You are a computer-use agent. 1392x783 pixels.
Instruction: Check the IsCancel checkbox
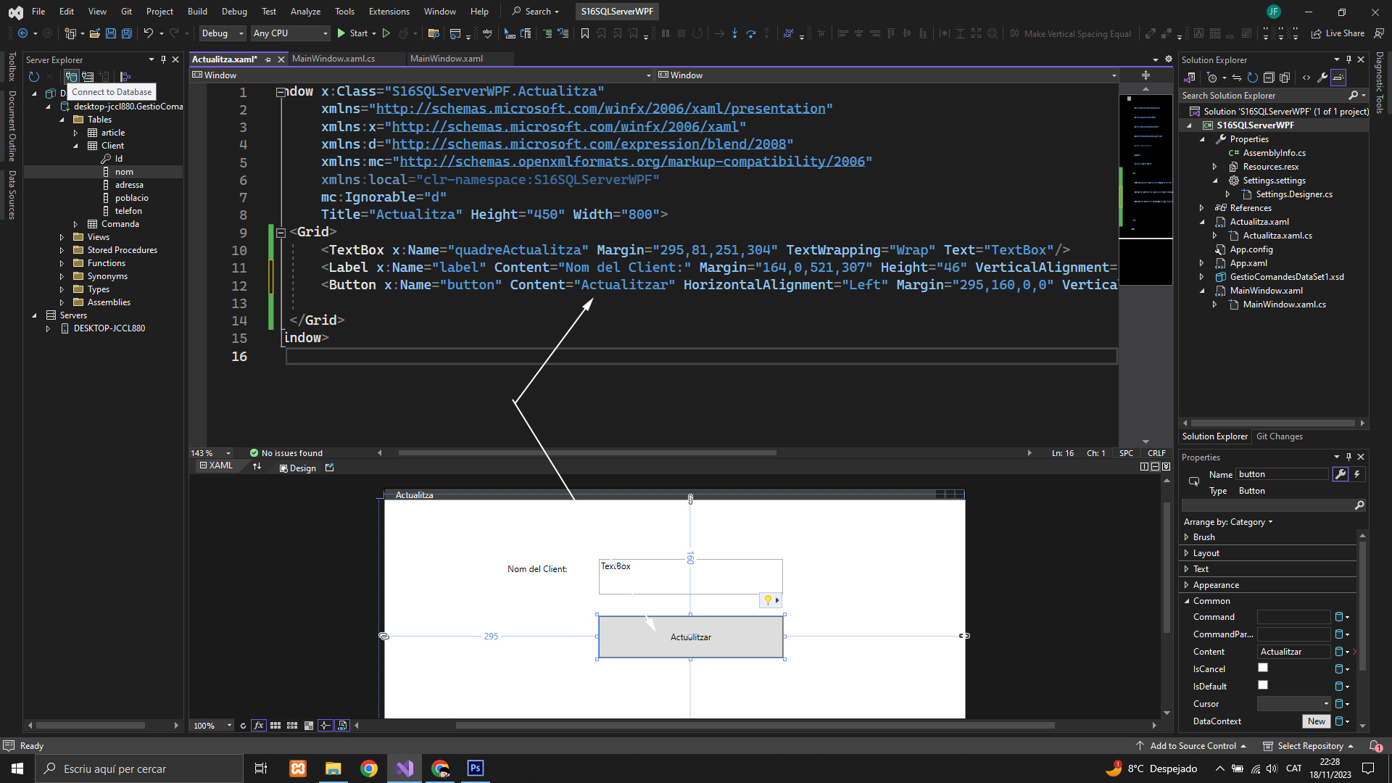pos(1263,668)
